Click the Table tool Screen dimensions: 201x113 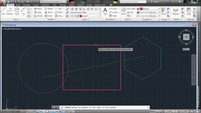click(113, 16)
